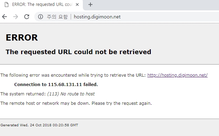
Task: Open site information via the info icon
Action: click(x=41, y=17)
